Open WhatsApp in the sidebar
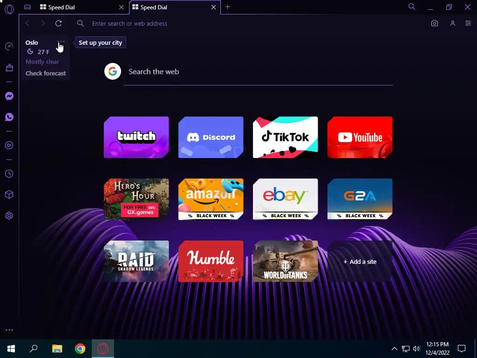Screen dimensions: 477x358 pyautogui.click(x=9, y=117)
